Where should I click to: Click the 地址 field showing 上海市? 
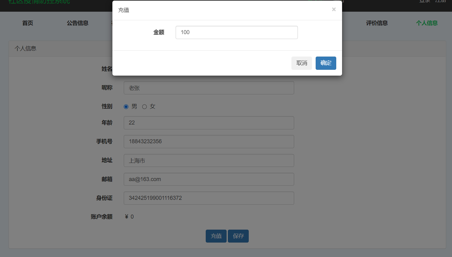tap(209, 160)
